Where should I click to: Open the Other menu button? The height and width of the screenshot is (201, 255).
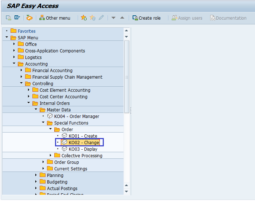(55, 18)
